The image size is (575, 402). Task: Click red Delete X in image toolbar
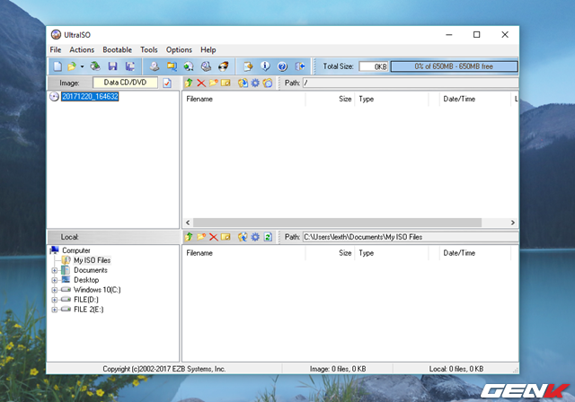click(x=201, y=83)
